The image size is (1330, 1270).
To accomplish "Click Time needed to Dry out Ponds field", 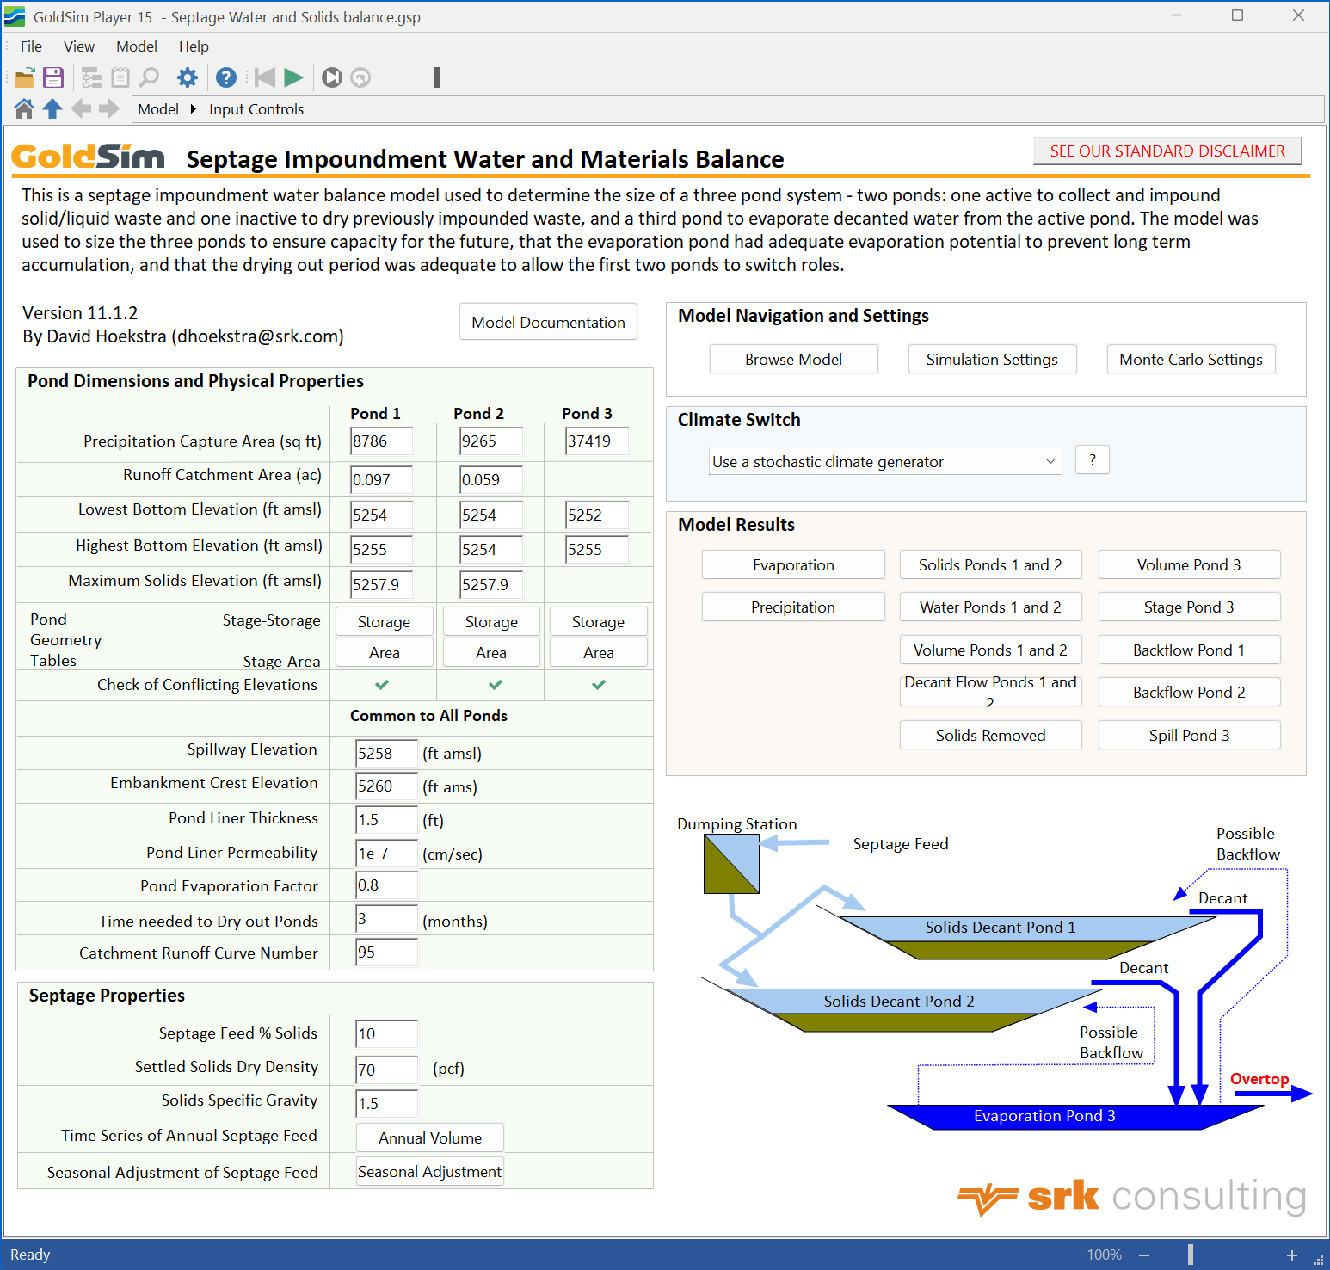I will [x=387, y=919].
